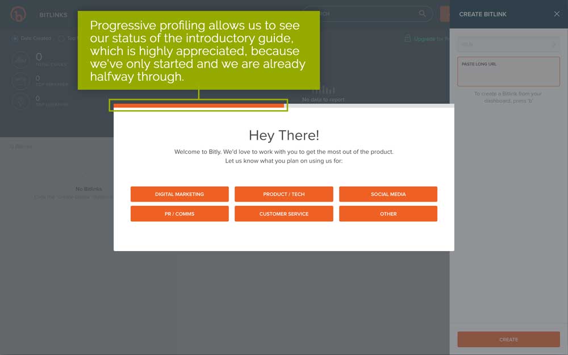The height and width of the screenshot is (355, 568).
Task: Focus the Paste Long URL field
Action: (x=508, y=72)
